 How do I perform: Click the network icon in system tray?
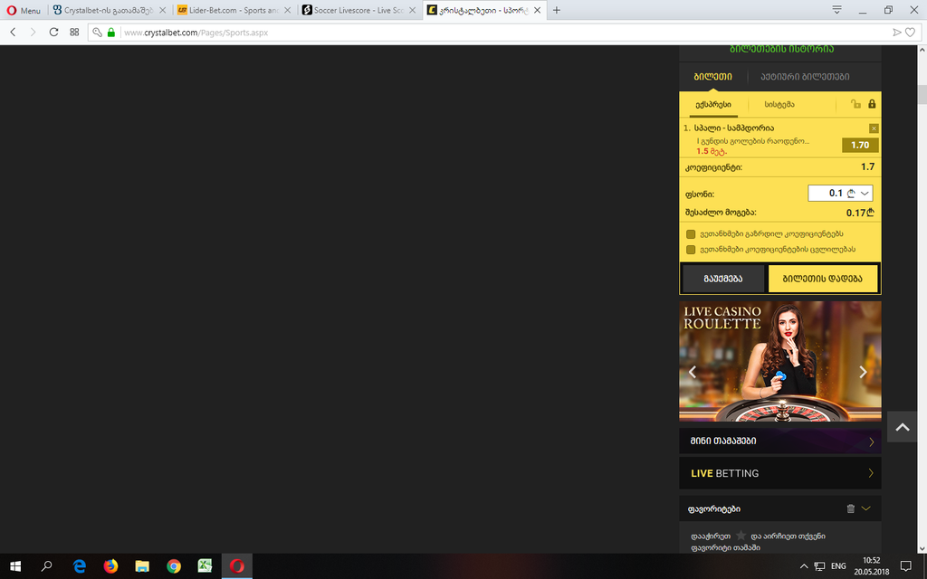click(819, 566)
